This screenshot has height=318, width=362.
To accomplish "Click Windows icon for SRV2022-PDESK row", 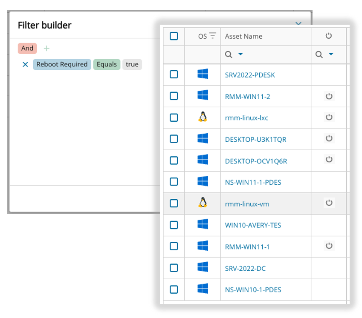I will tap(203, 74).
